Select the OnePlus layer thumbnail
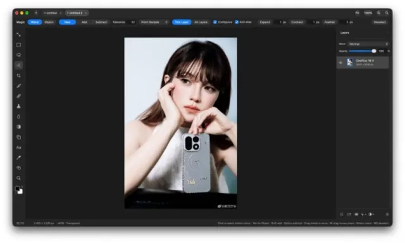This screenshot has height=243, width=405. [x=350, y=63]
